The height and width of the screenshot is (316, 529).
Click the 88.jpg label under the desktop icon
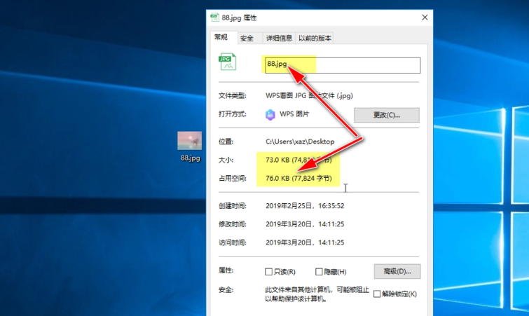(191, 158)
